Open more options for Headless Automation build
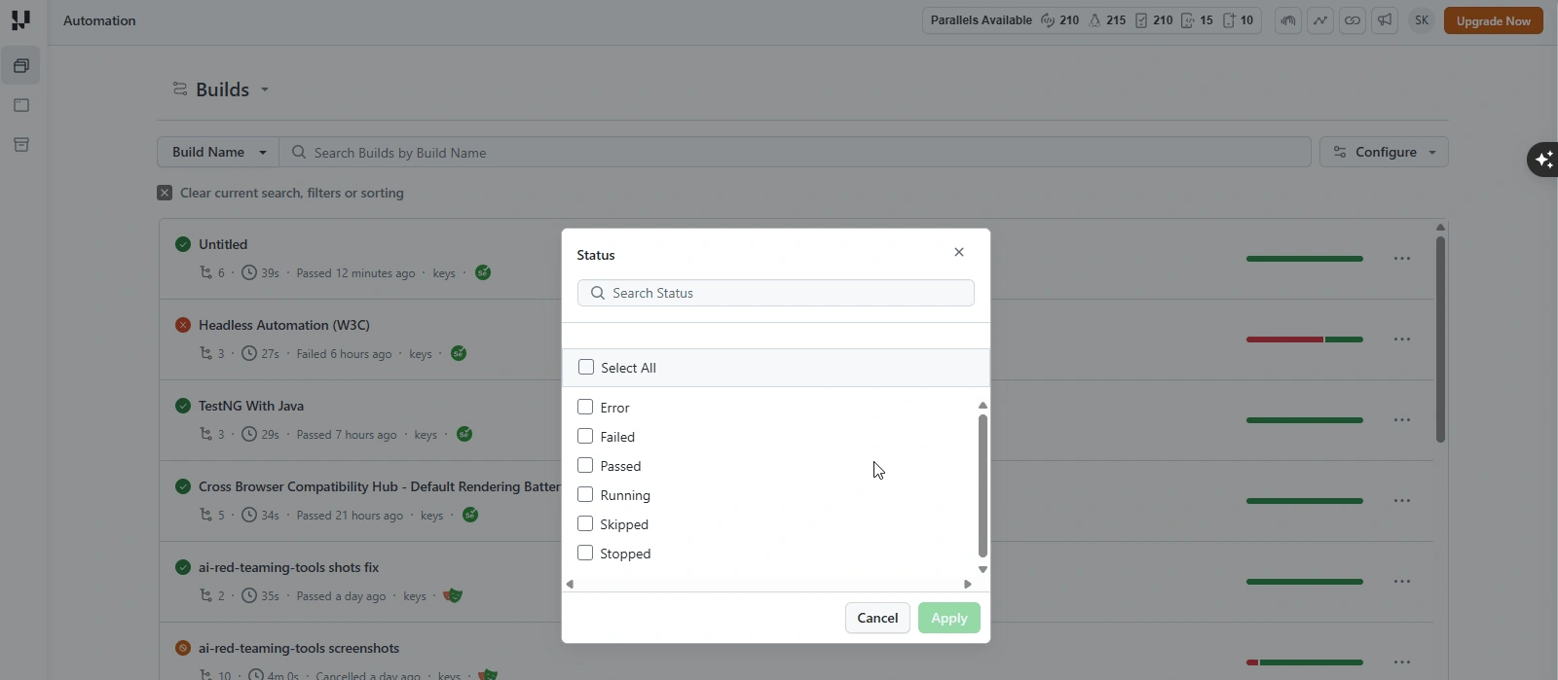The height and width of the screenshot is (680, 1558). click(1402, 340)
